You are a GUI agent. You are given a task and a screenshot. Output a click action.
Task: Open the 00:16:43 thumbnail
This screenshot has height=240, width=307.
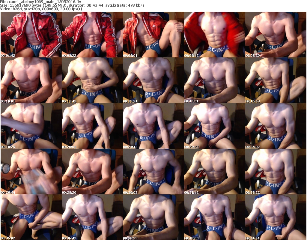[276, 80]
